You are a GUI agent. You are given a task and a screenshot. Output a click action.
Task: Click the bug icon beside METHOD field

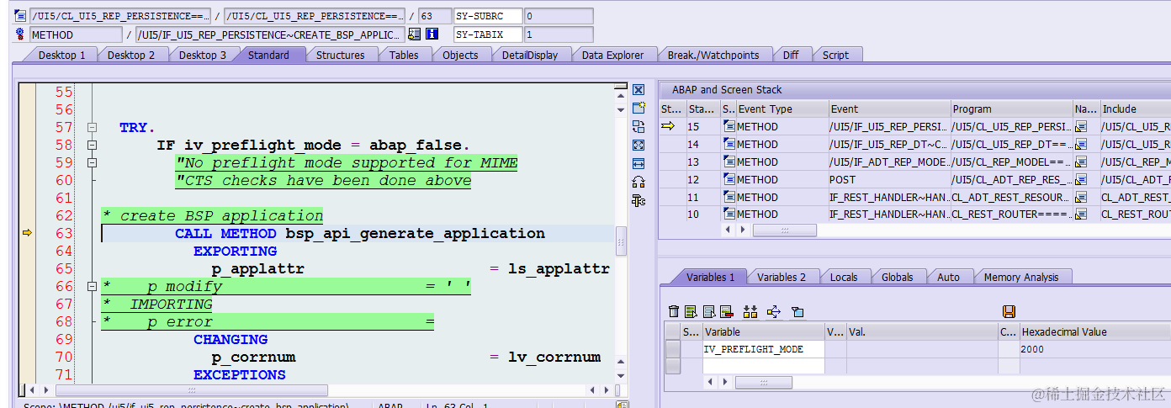[20, 34]
